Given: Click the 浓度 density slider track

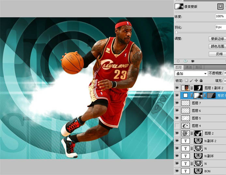Looking at the screenshot, I should (201, 22).
